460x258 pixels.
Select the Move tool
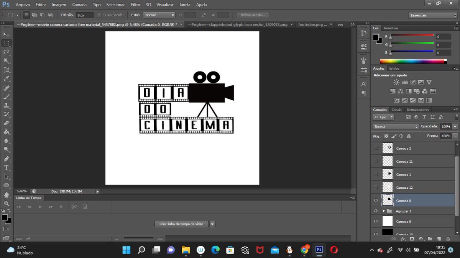[x=7, y=34]
